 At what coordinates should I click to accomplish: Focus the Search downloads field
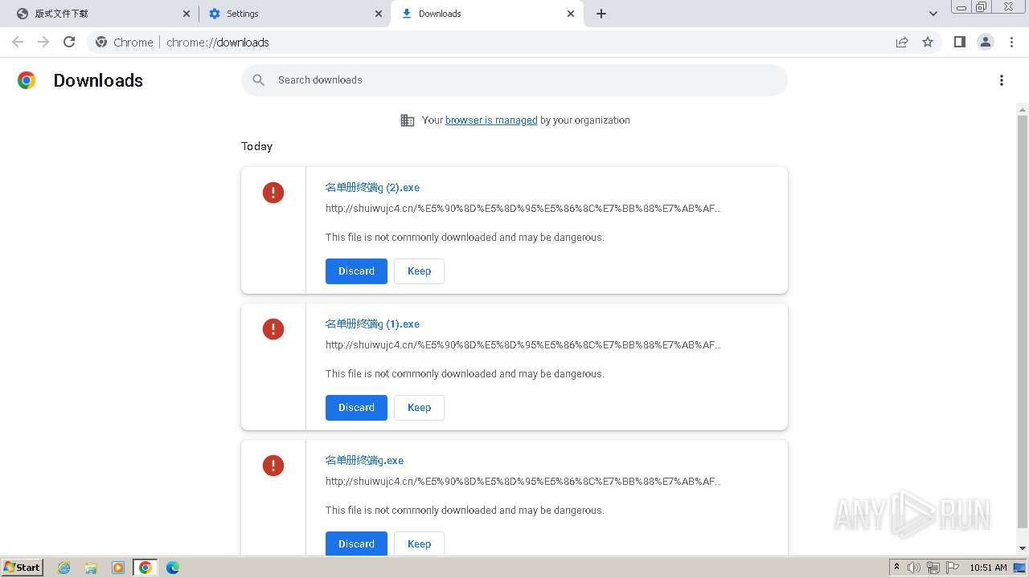coord(514,80)
